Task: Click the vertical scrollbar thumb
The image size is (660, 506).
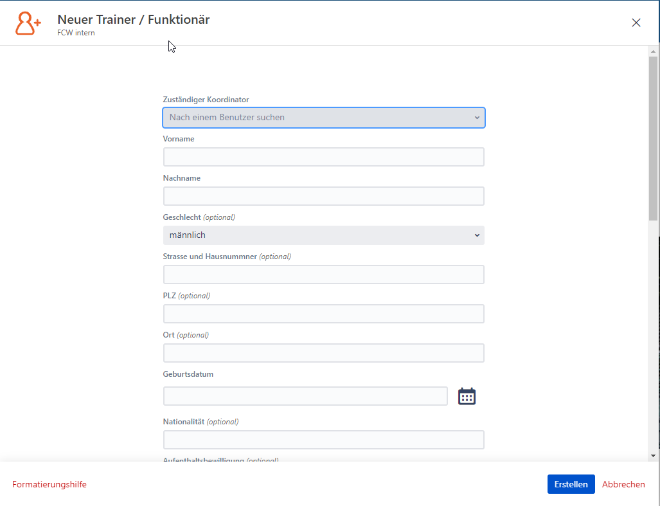Action: pyautogui.click(x=653, y=138)
